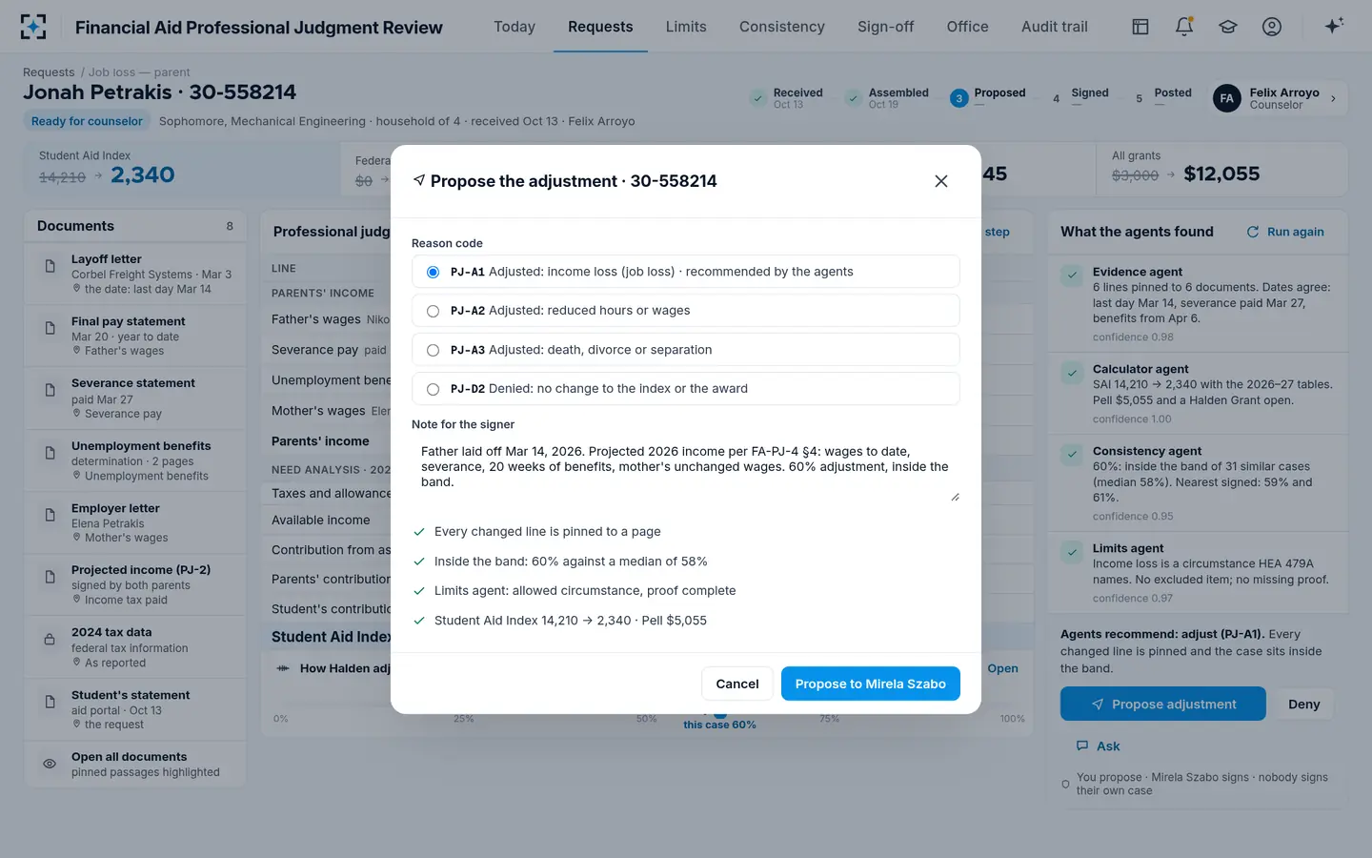1372x858 pixels.
Task: Click the app logo icon in header
Action: [33, 27]
